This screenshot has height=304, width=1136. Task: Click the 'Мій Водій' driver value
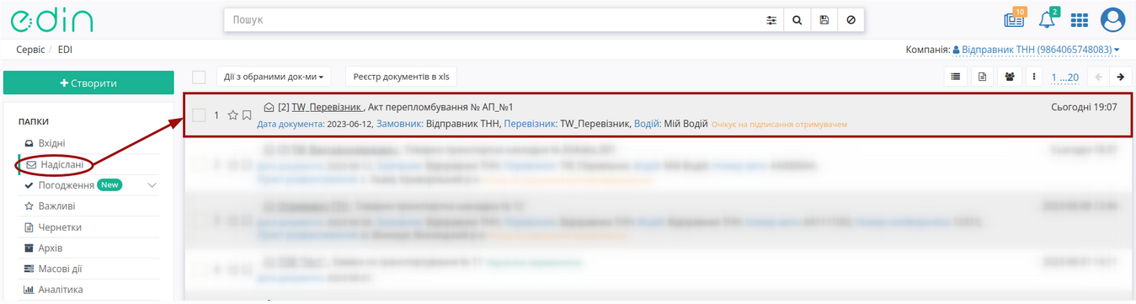tap(685, 124)
